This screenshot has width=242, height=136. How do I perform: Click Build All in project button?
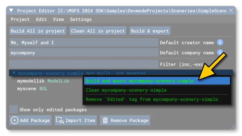38,31
